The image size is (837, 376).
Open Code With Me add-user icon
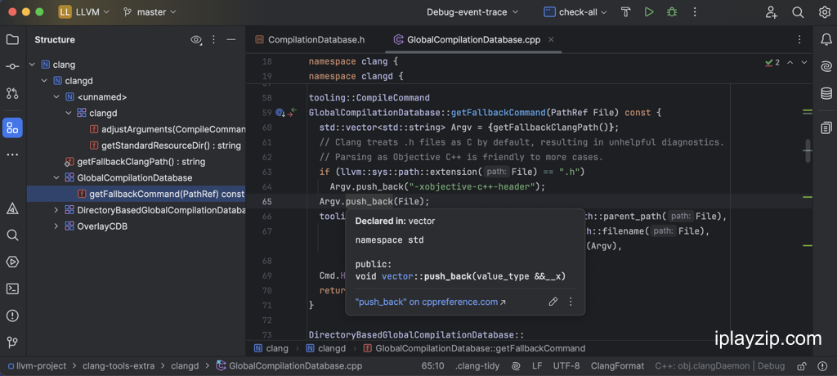(x=772, y=11)
